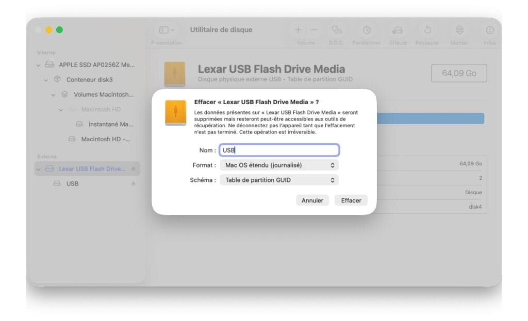Image resolution: width=528 pixels, height=321 pixels.
Task: Click the disk4 identifier value
Action: pos(475,207)
